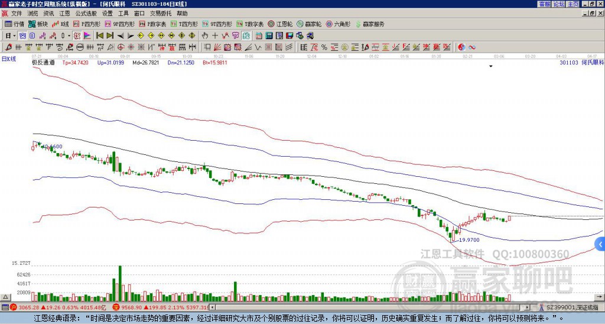This screenshot has height=324, width=605.
Task: Click the 主页 homepage button
Action: (573, 4)
